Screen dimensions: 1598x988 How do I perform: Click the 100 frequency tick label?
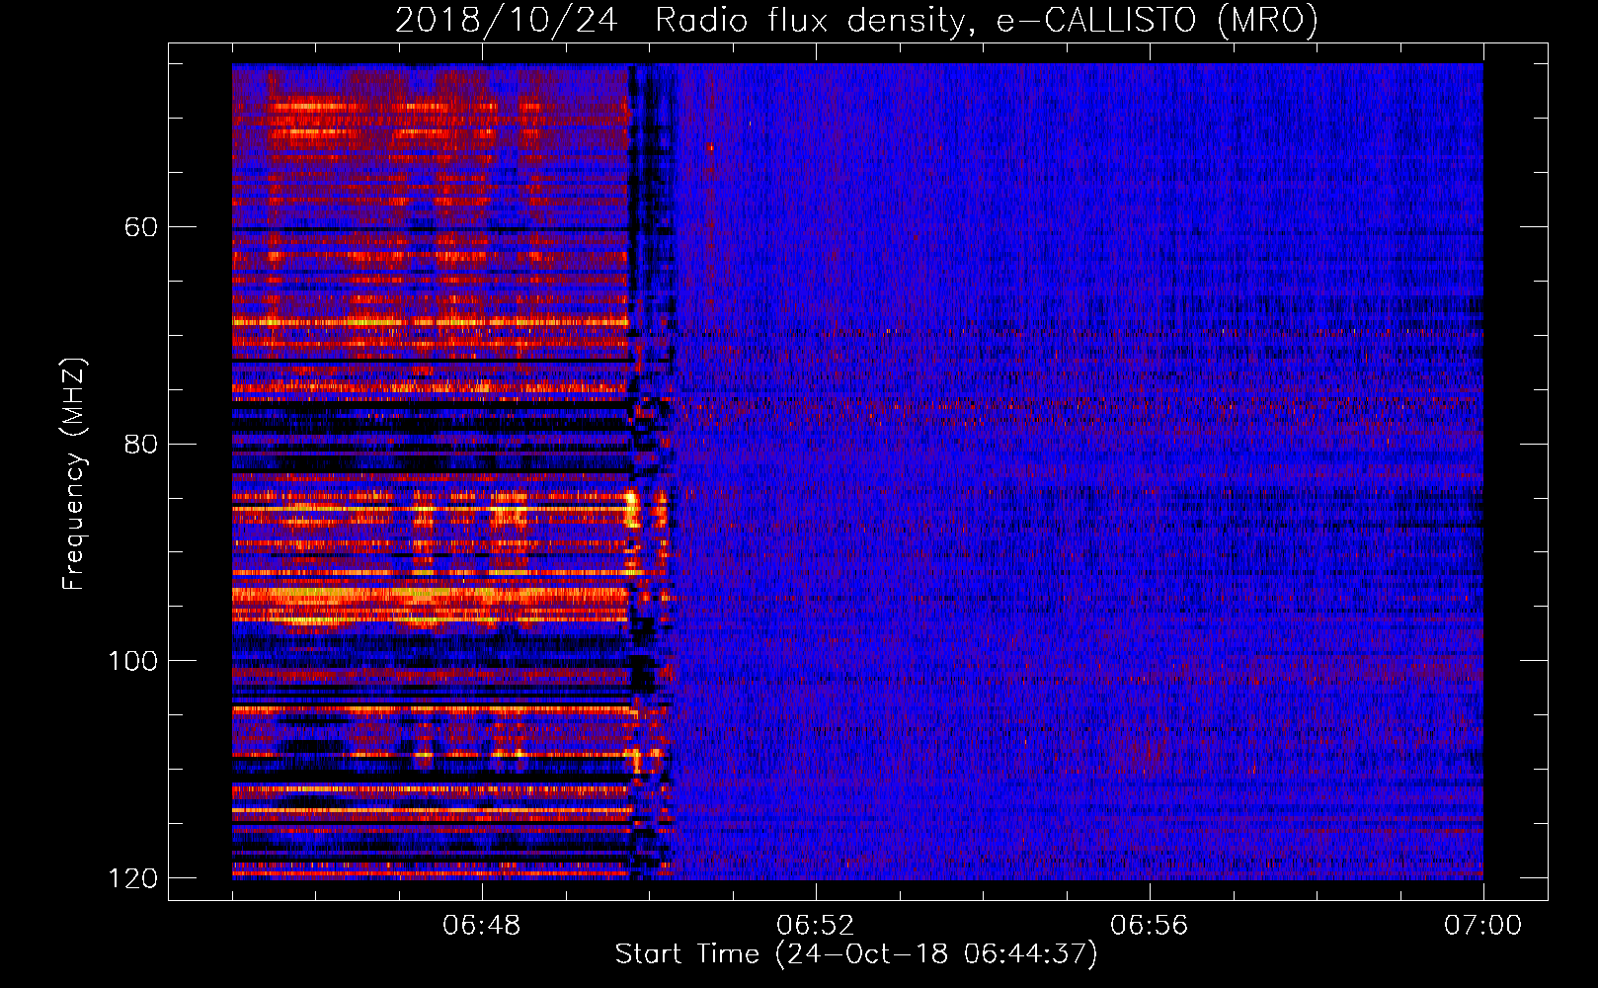tap(133, 661)
